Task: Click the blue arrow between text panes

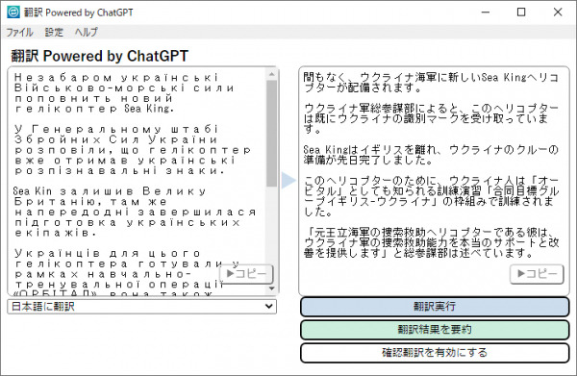Action: click(288, 180)
